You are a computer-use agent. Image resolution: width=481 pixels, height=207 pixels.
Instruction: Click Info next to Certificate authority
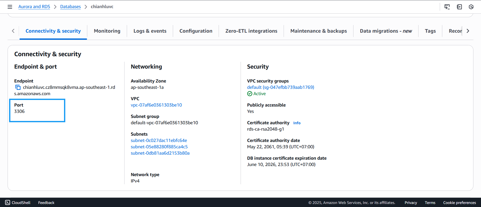point(297,123)
